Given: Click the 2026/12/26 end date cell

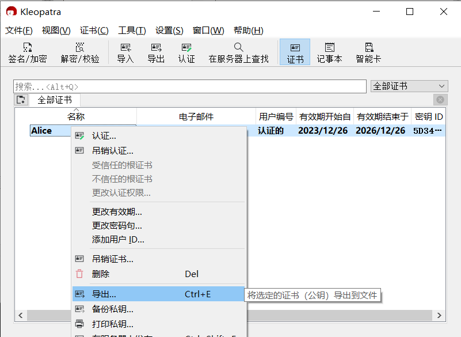Looking at the screenshot, I should pos(380,130).
